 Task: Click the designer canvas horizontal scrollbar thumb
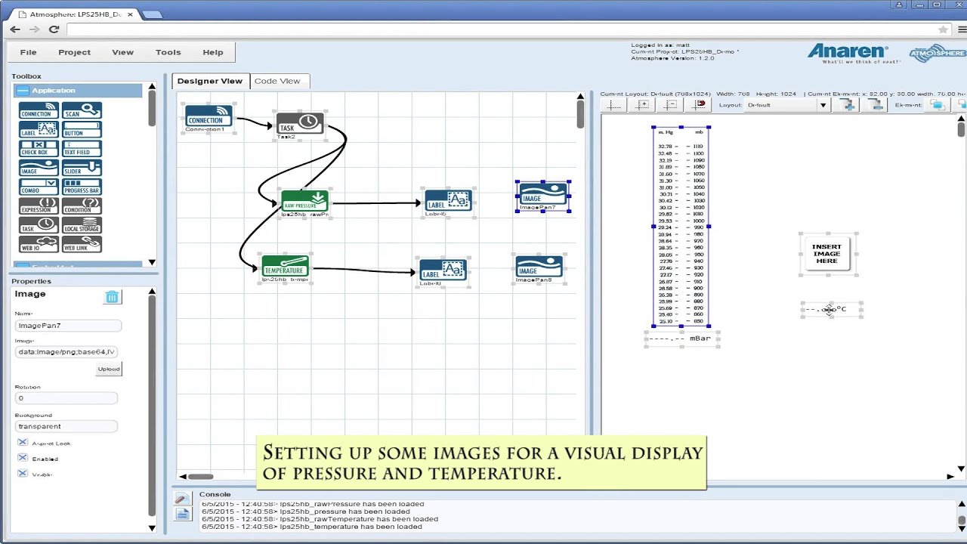pos(200,476)
